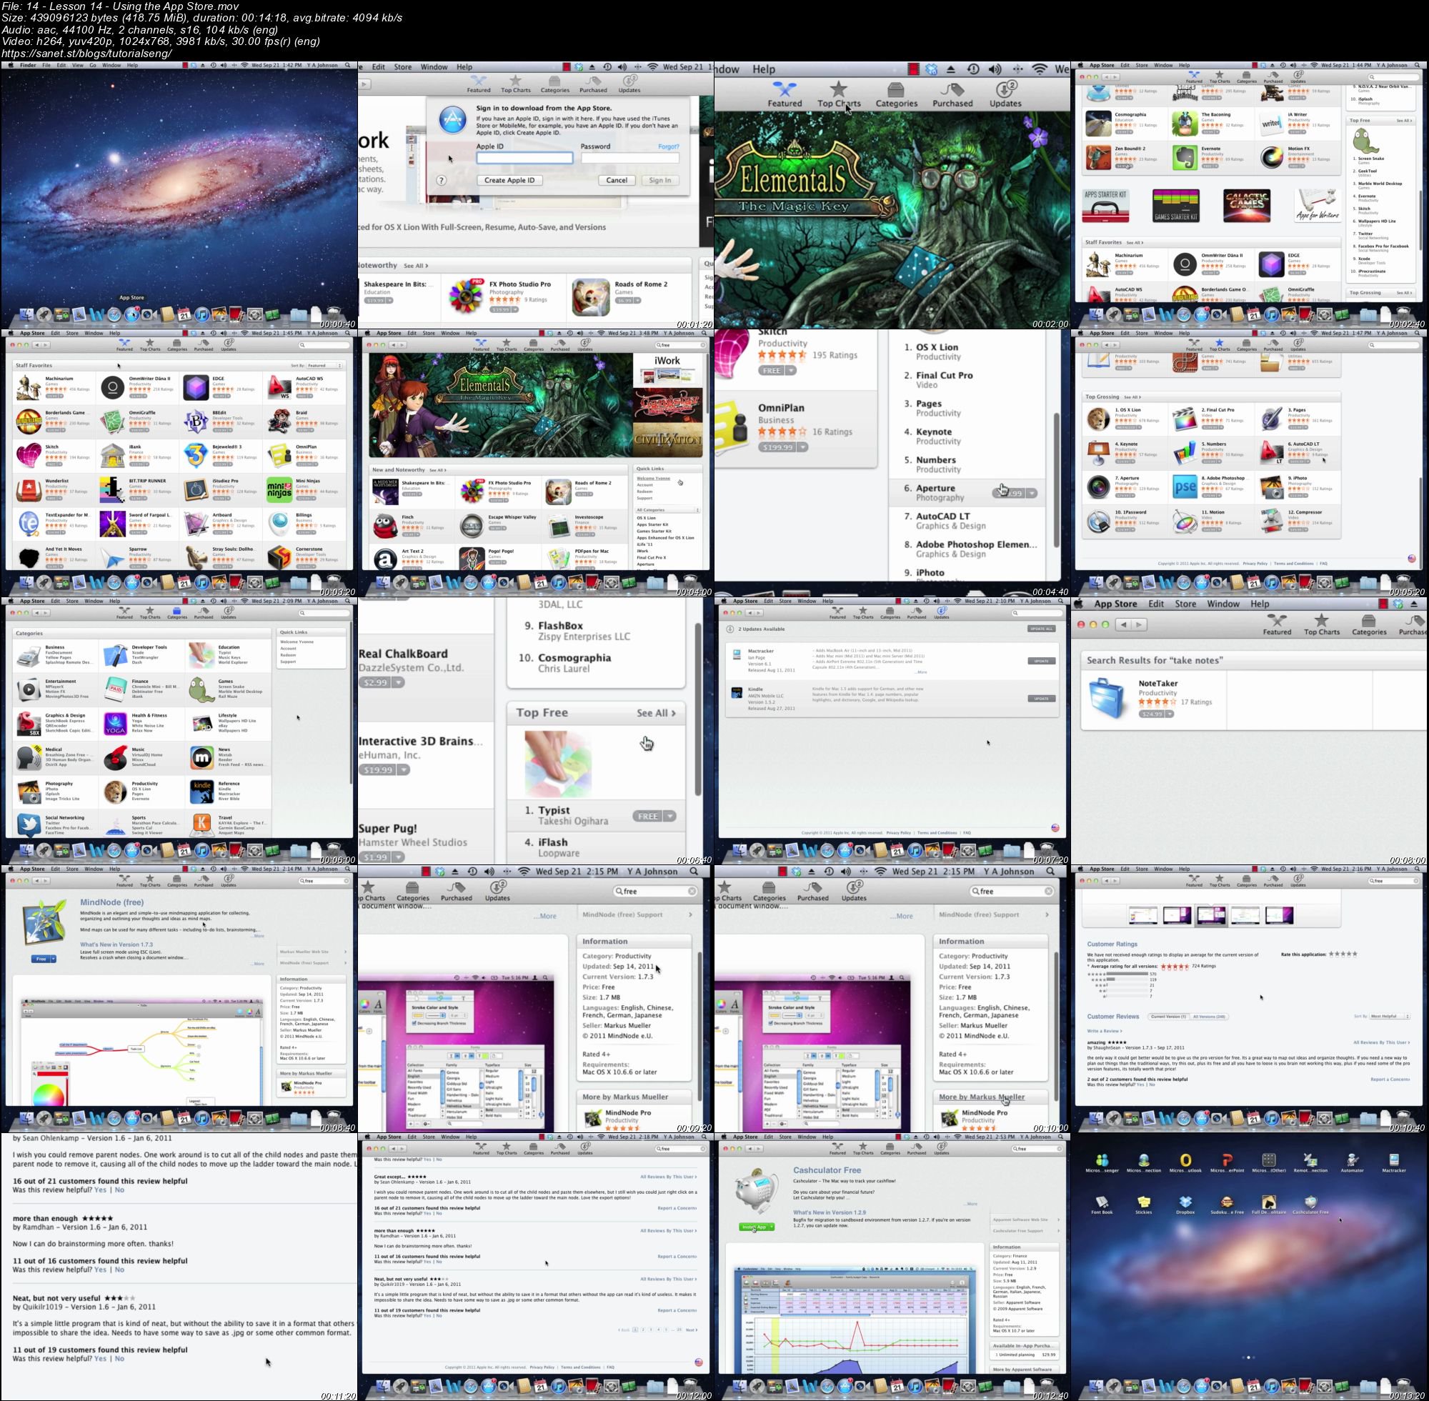
Task: Clear search field x in 00:09:20 frame
Action: 692,891
